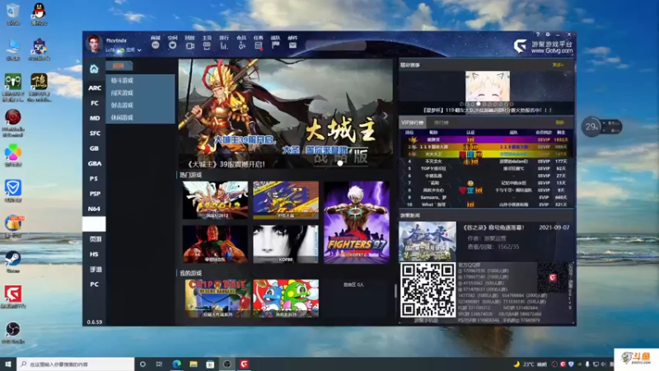
Task: Open the 空间 heart-shaped space icon
Action: point(172,45)
